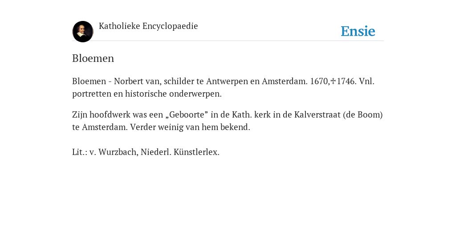
Task: Select the Bloemen article heading
Action: click(x=93, y=58)
